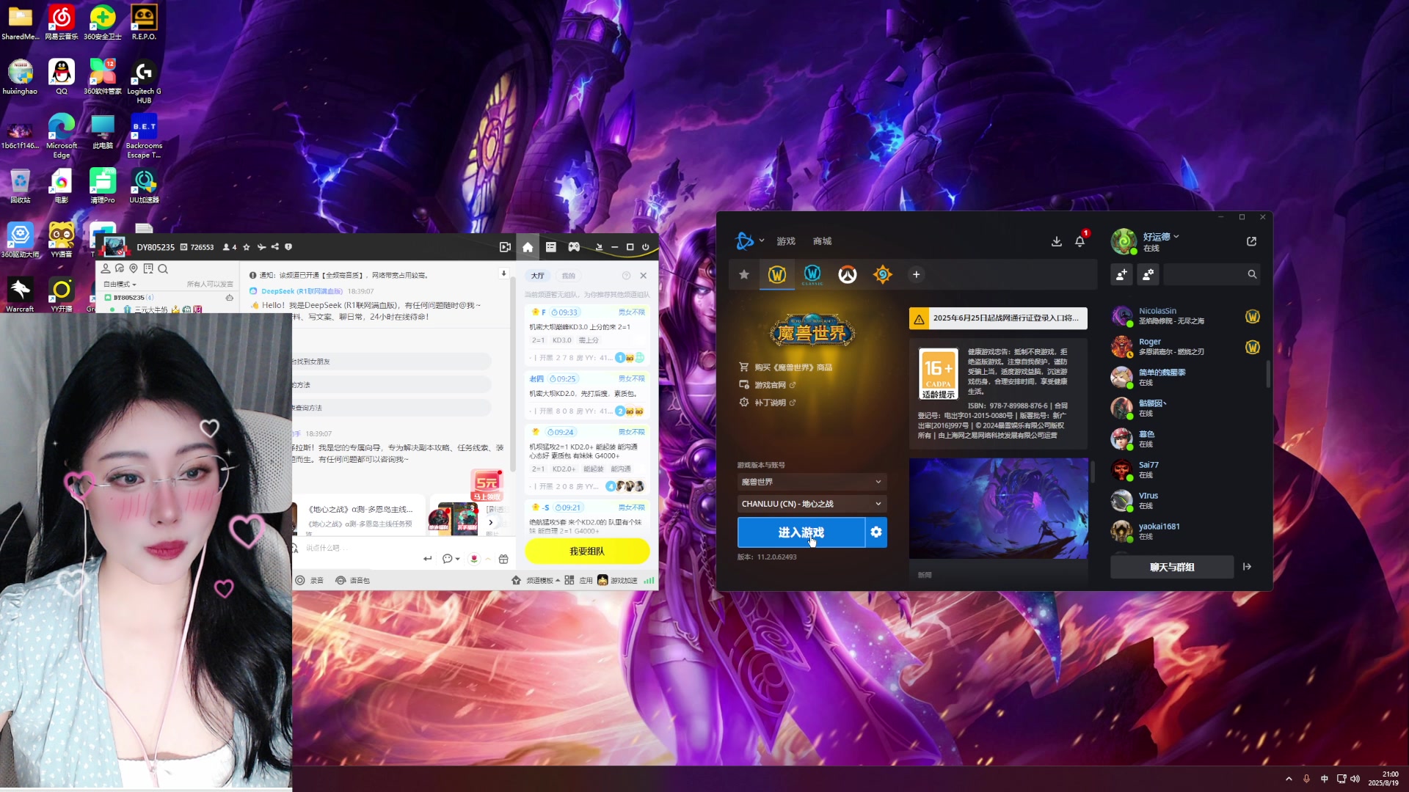This screenshot has width=1409, height=792.
Task: Open Logitech G HUB desktop icon
Action: 144,81
